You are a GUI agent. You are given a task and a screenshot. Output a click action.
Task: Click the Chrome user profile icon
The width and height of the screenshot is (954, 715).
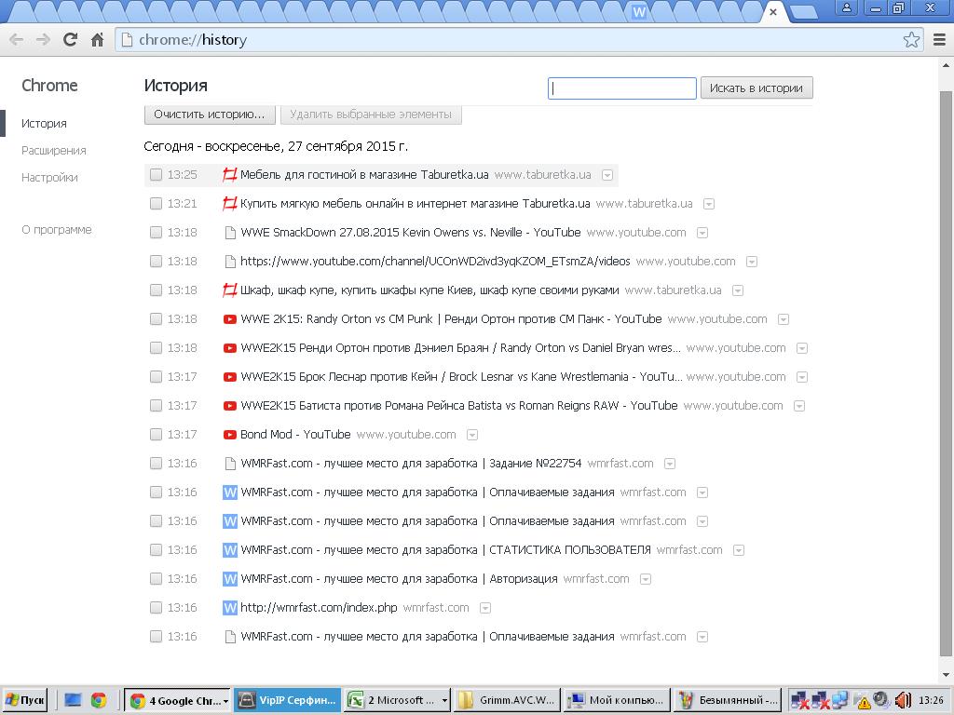point(846,8)
